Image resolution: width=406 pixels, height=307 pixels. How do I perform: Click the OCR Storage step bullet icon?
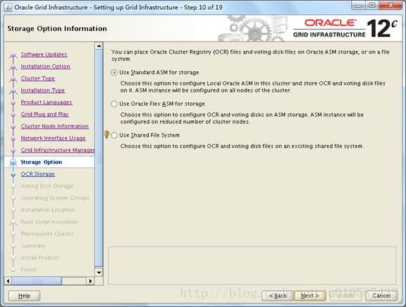13,174
